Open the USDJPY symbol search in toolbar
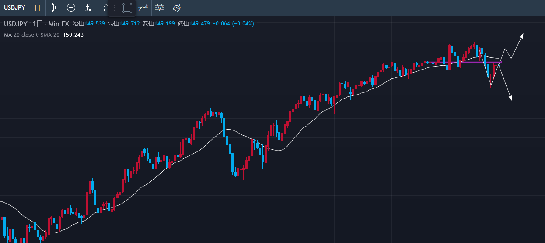This screenshot has height=243, width=545. [x=15, y=7]
